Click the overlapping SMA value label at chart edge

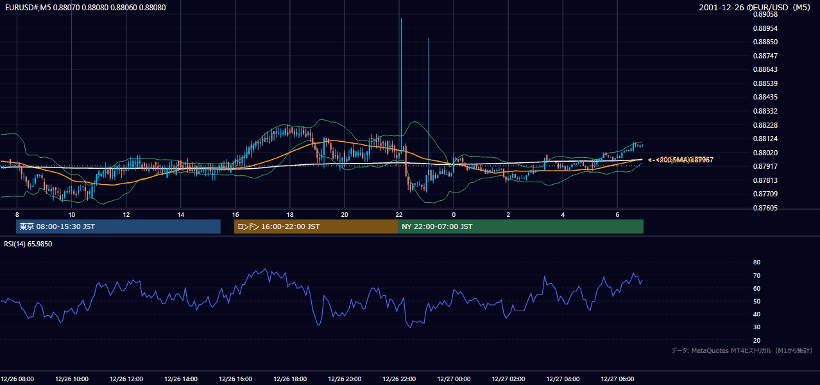[681, 160]
